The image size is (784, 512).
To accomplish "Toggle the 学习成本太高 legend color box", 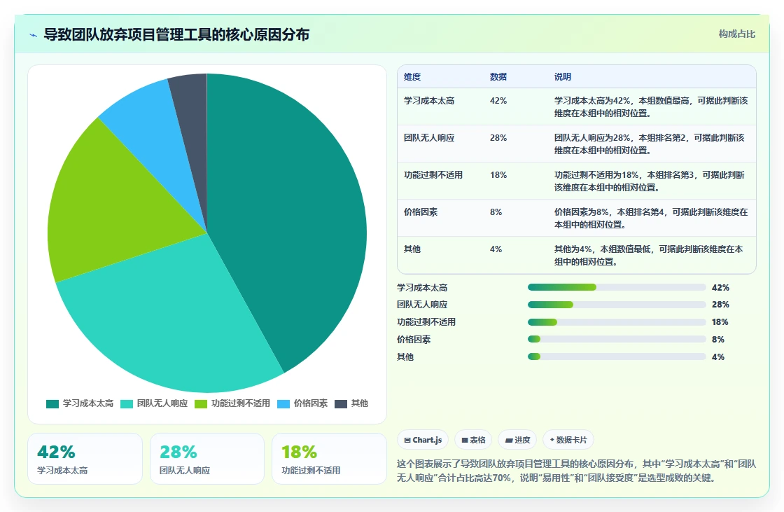I will pos(52,404).
